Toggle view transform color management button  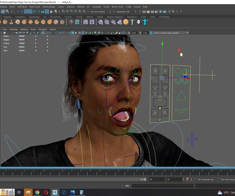tap(151, 33)
